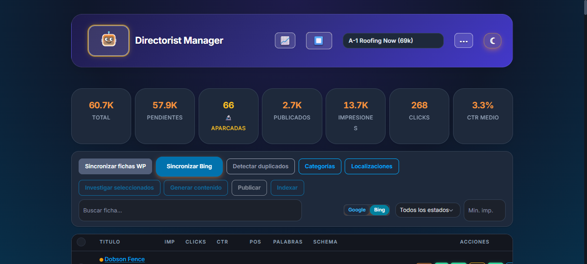Viewport: 587px width, 264px height.
Task: Select the Bing toggle option
Action: 380,210
